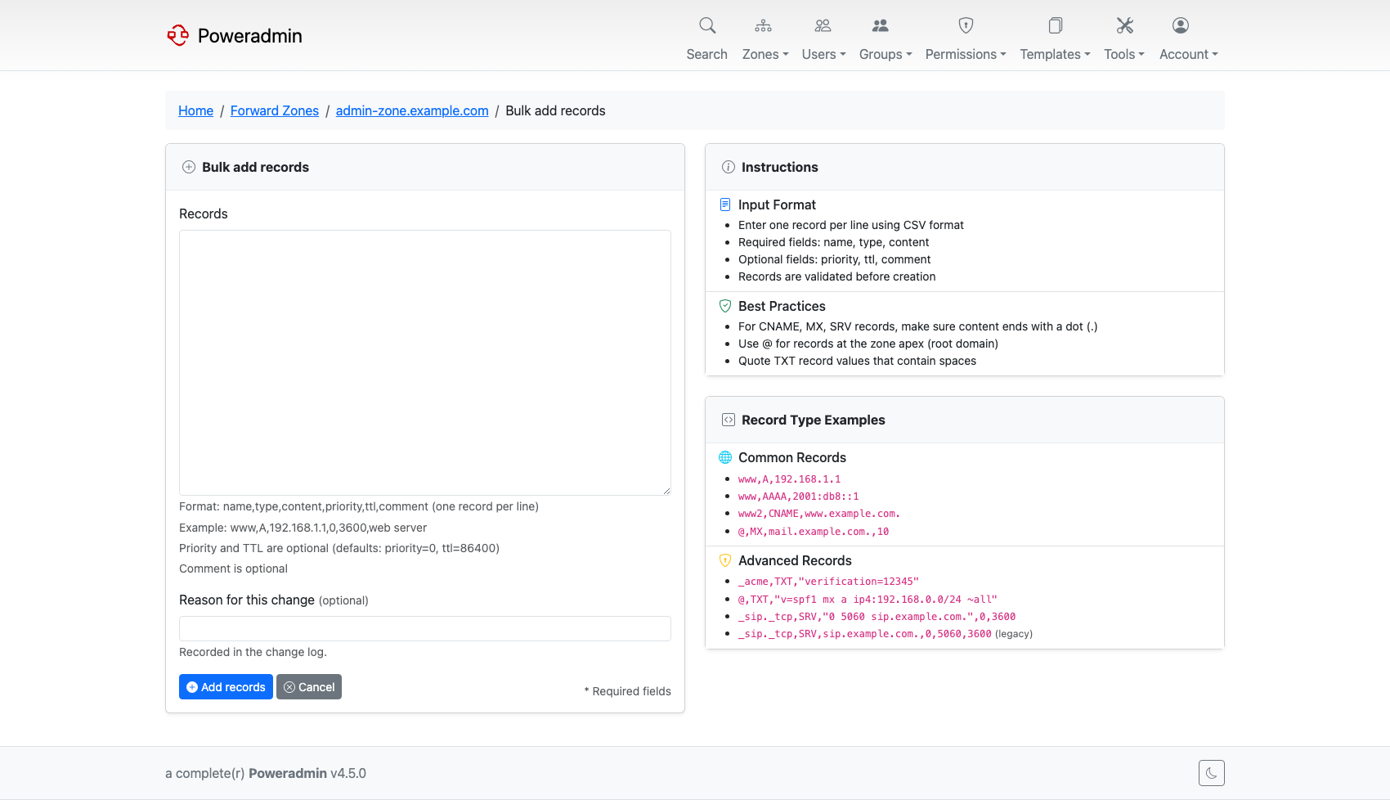The height and width of the screenshot is (800, 1390).
Task: Click the 'Example: www,A,192.168.1.1,0,3600,web server' hint
Action: point(303,528)
